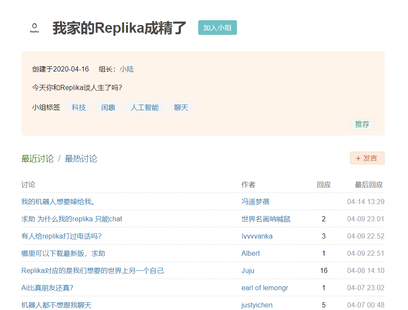View author earl of lemongr's profile
Image resolution: width=408 pixels, height=310 pixels.
click(x=265, y=288)
